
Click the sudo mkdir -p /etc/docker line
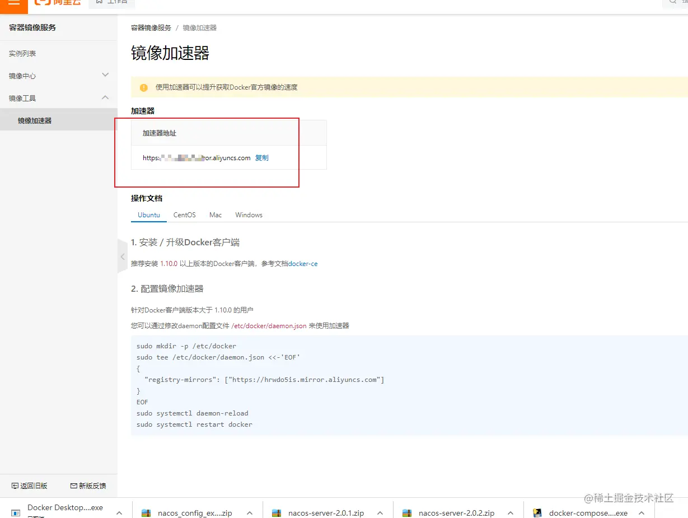click(186, 346)
